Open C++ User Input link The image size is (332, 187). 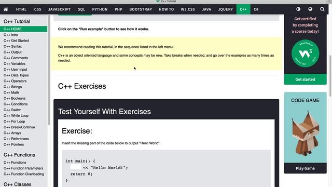click(x=15, y=69)
